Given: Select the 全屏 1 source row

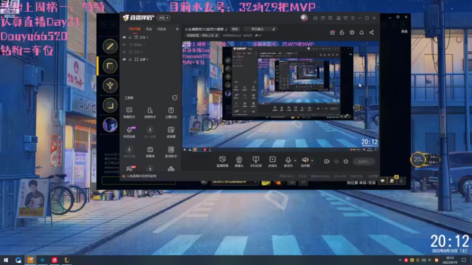Looking at the screenshot, I should click(x=150, y=59).
